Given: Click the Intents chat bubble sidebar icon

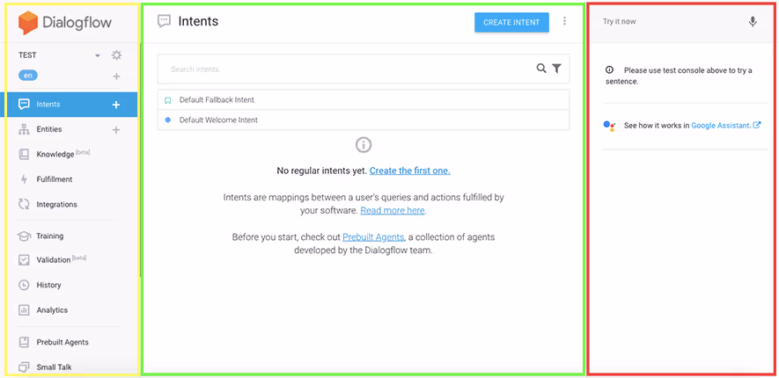Looking at the screenshot, I should tap(24, 105).
